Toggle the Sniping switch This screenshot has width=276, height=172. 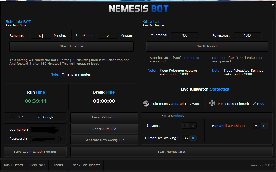pos(189,125)
